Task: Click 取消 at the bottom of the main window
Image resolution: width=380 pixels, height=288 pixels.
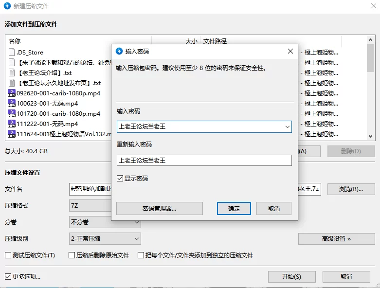Action: tap(346, 277)
